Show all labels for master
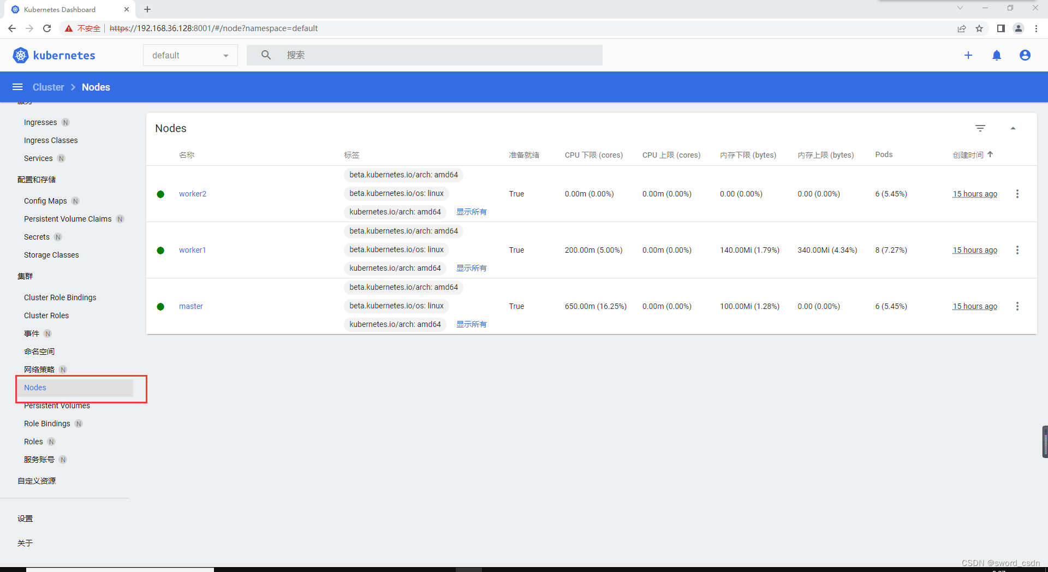Image resolution: width=1048 pixels, height=572 pixels. pos(472,324)
